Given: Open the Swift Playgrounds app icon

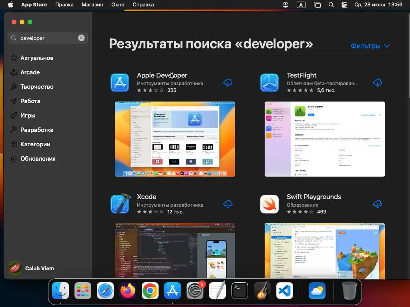Looking at the screenshot, I should pos(269,204).
